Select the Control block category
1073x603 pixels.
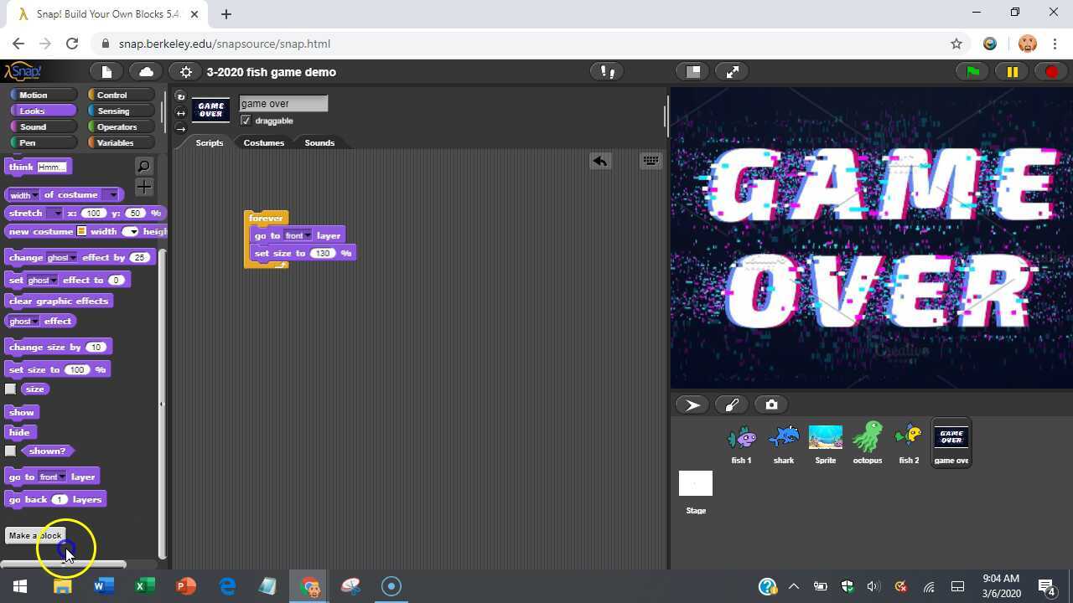coord(121,95)
